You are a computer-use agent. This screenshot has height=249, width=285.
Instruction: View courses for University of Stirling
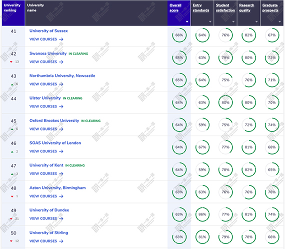tap(46, 241)
